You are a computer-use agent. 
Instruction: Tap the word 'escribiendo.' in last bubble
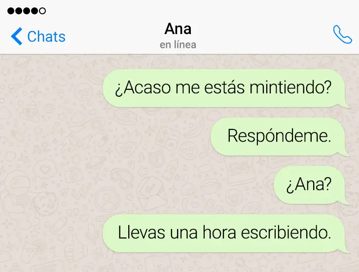tap(286, 233)
